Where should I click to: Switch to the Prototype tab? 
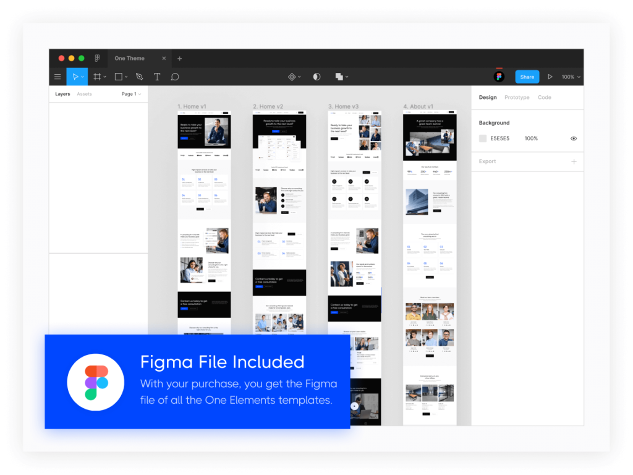point(517,97)
